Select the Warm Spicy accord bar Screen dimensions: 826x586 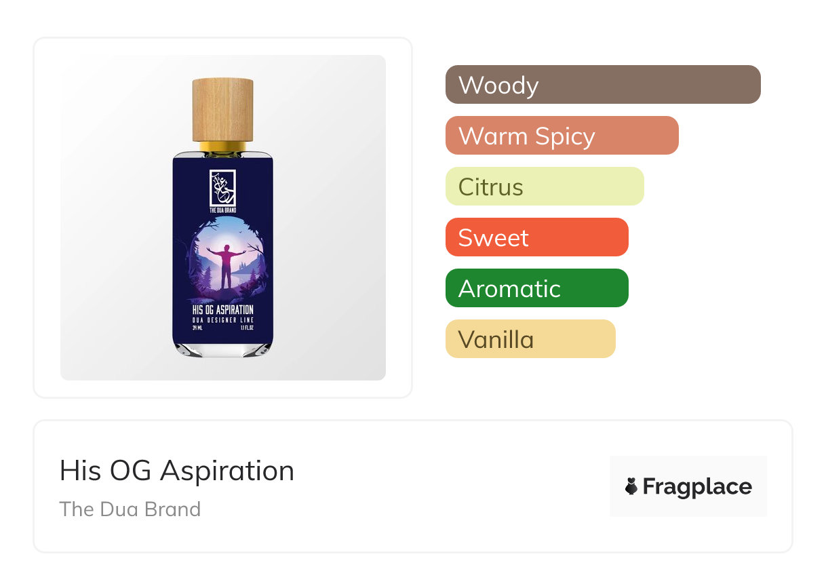pyautogui.click(x=562, y=136)
